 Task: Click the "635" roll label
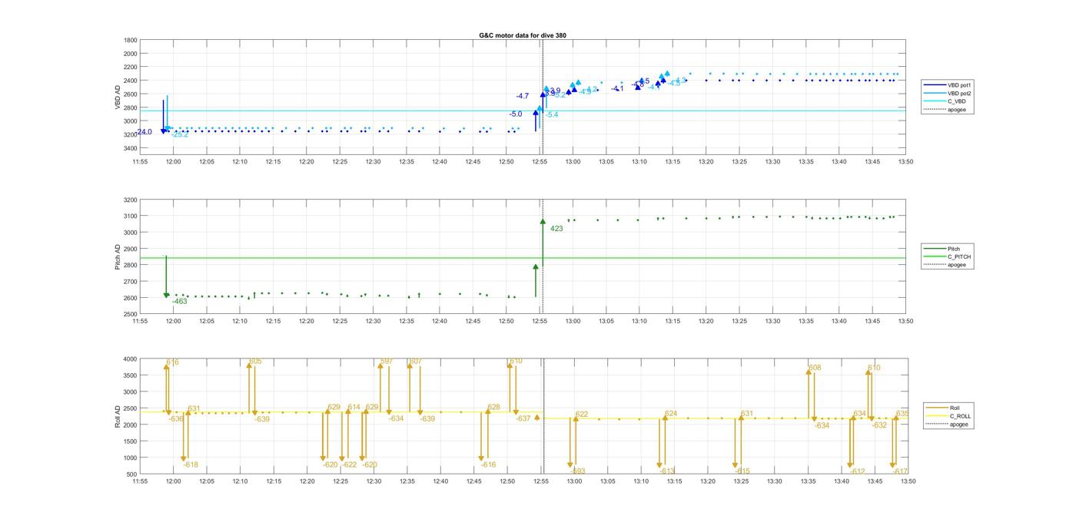tap(902, 414)
